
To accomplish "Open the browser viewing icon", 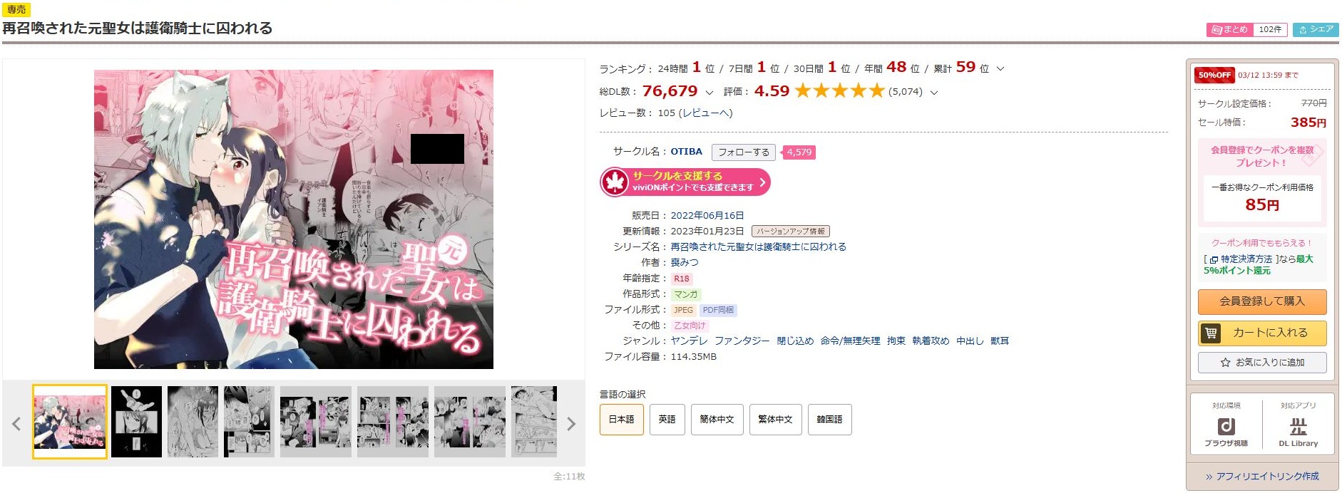I will tap(1226, 427).
